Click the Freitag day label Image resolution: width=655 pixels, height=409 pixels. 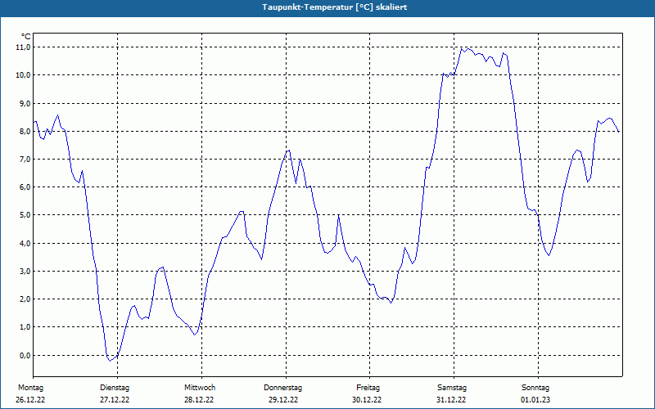(x=368, y=388)
